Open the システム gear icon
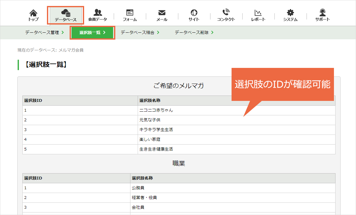 click(290, 13)
